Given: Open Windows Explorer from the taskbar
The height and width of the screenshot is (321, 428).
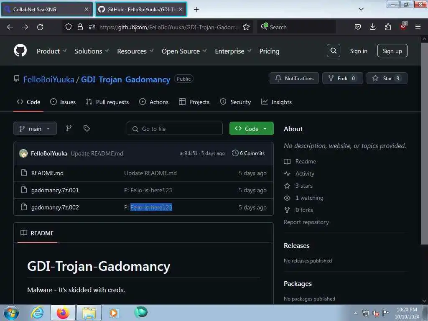Looking at the screenshot, I should coord(89,313).
